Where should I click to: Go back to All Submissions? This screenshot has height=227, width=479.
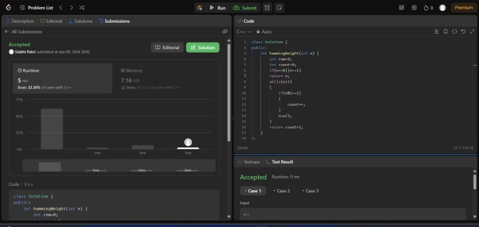tap(23, 32)
